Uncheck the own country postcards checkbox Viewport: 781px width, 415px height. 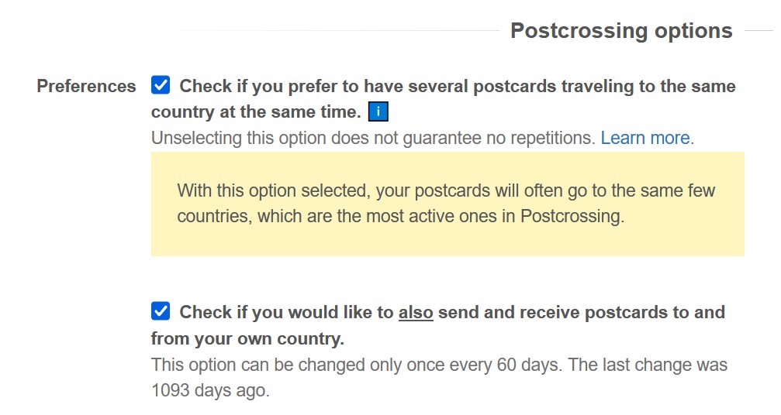[161, 312]
